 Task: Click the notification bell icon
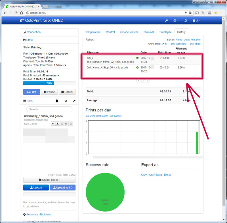186,20
